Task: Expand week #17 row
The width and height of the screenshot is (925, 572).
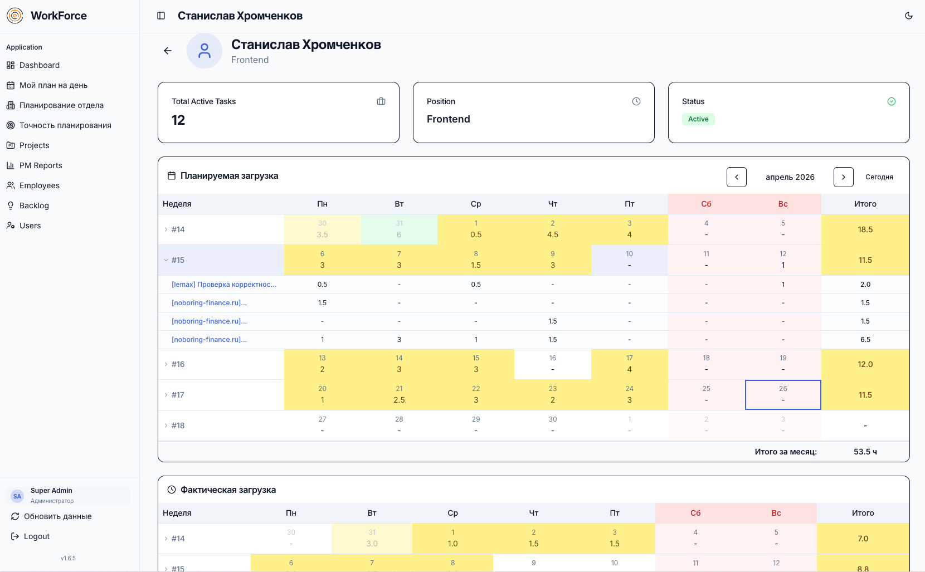Action: point(165,395)
